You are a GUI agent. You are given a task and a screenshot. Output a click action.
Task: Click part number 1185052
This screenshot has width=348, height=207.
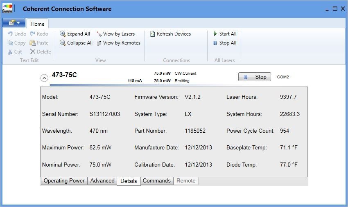point(195,131)
